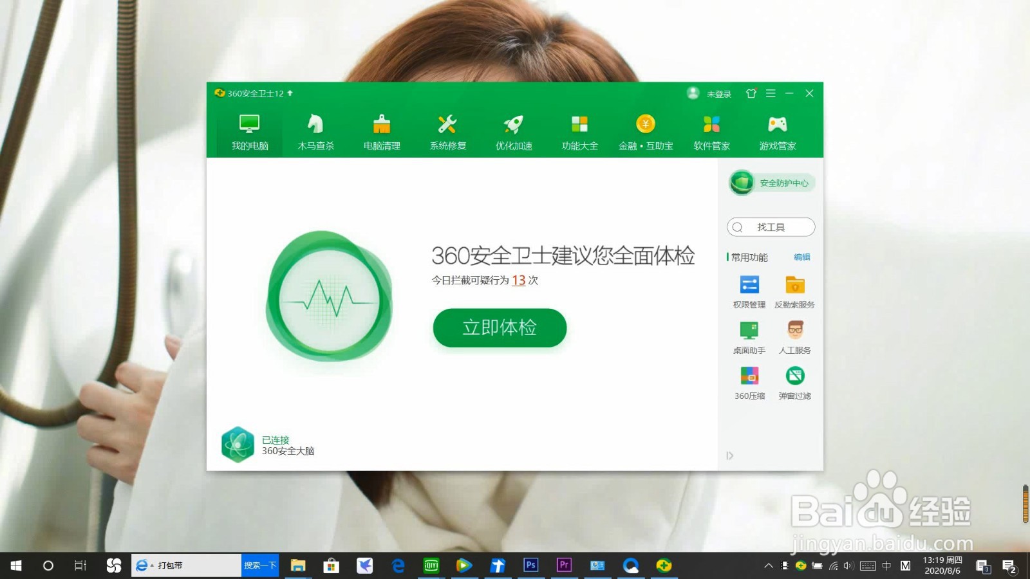
Task: Click the 编辑 link beside 常用功能
Action: point(802,257)
